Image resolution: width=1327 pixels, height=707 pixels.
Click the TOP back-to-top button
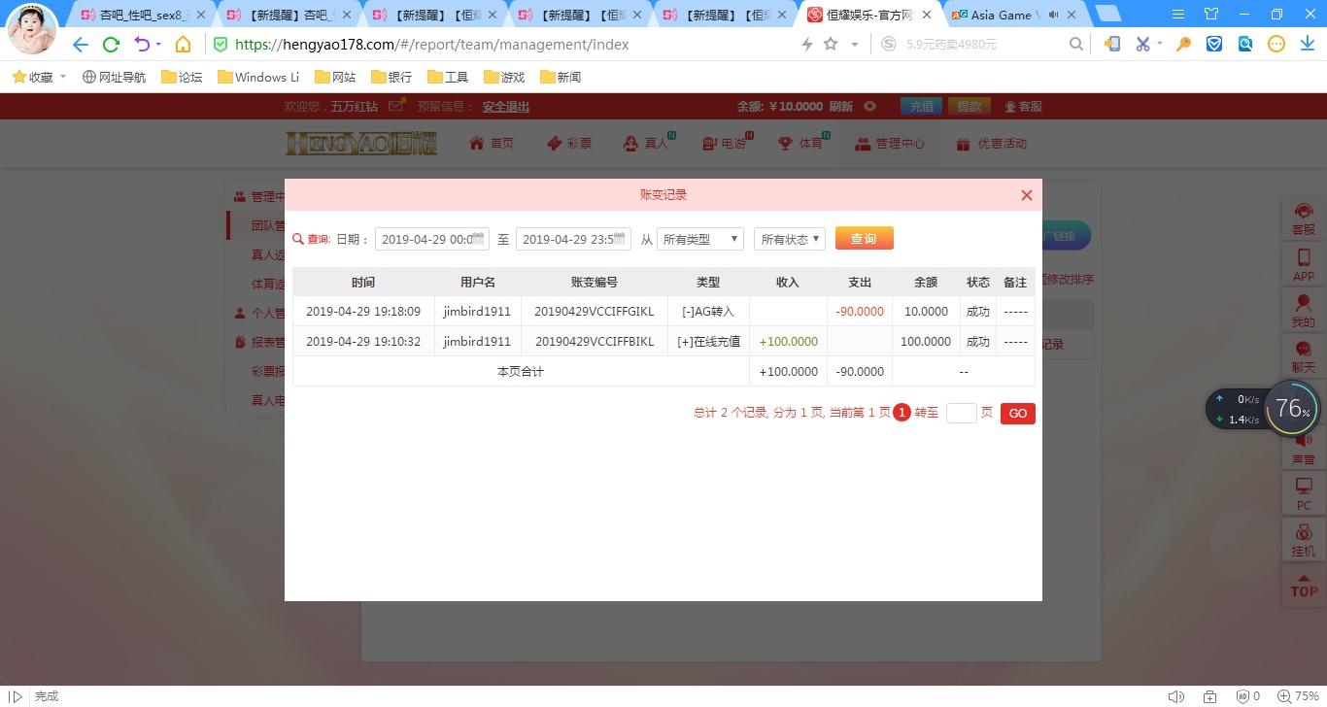tap(1304, 587)
